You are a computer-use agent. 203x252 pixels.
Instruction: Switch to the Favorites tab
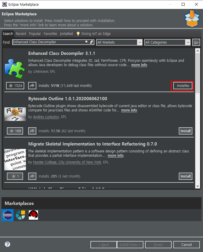pyautogui.click(x=50, y=33)
